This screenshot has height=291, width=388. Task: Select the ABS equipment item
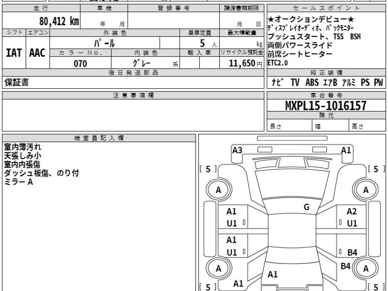pos(312,83)
